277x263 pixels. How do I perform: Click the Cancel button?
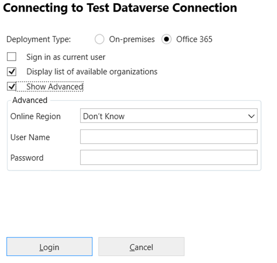pyautogui.click(x=141, y=247)
